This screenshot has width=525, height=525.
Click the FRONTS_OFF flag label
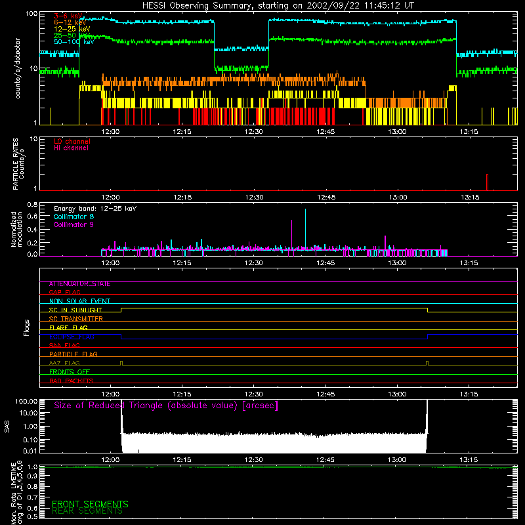coord(70,371)
